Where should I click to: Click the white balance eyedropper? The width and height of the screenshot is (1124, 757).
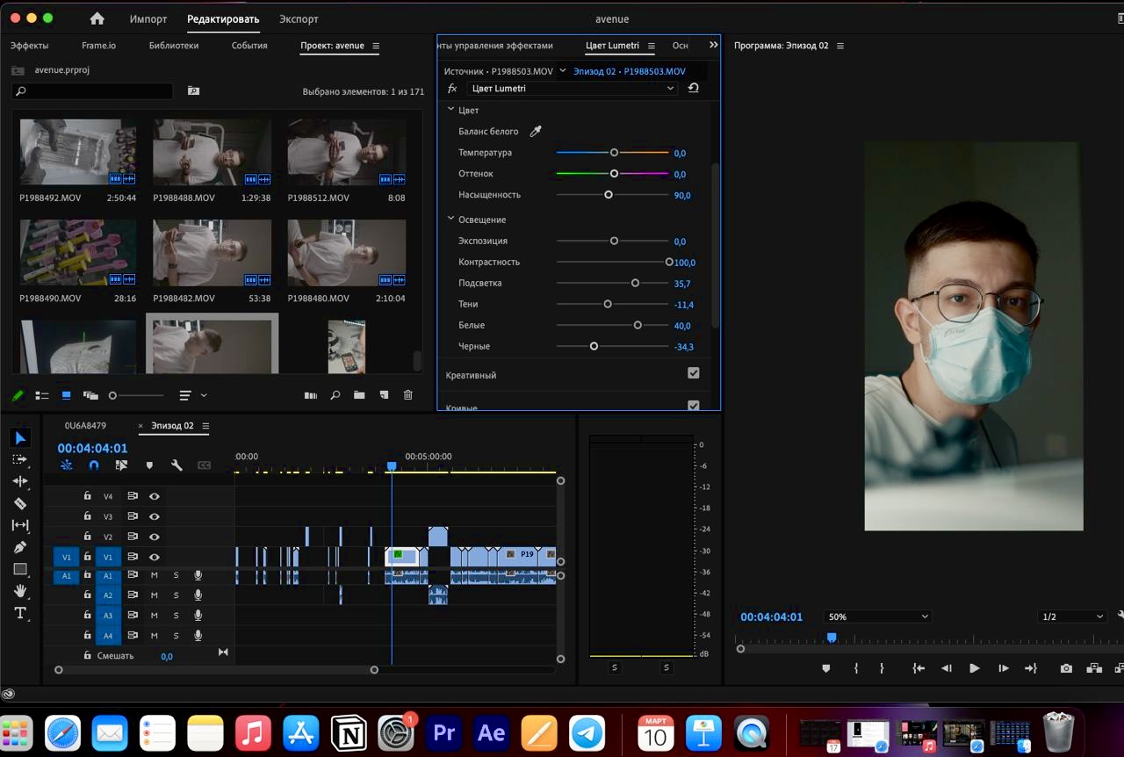tap(536, 132)
